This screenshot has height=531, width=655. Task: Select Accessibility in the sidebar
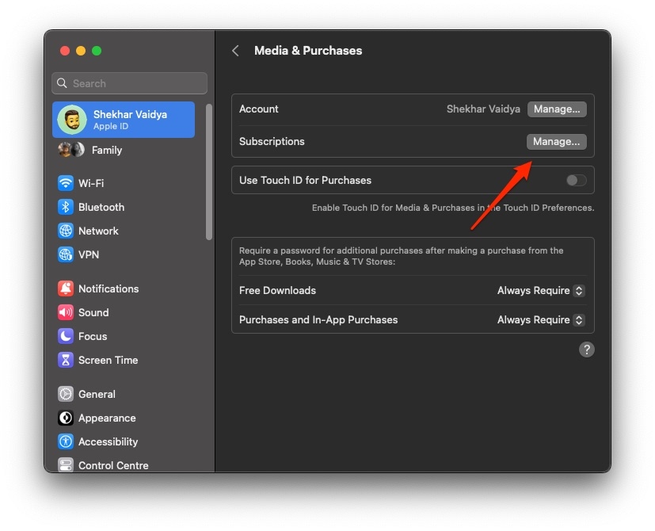pyautogui.click(x=109, y=441)
